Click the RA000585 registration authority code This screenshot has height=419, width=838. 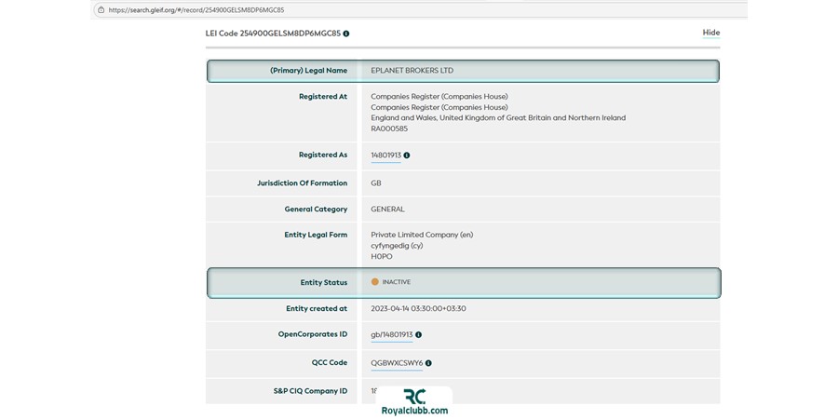(389, 129)
